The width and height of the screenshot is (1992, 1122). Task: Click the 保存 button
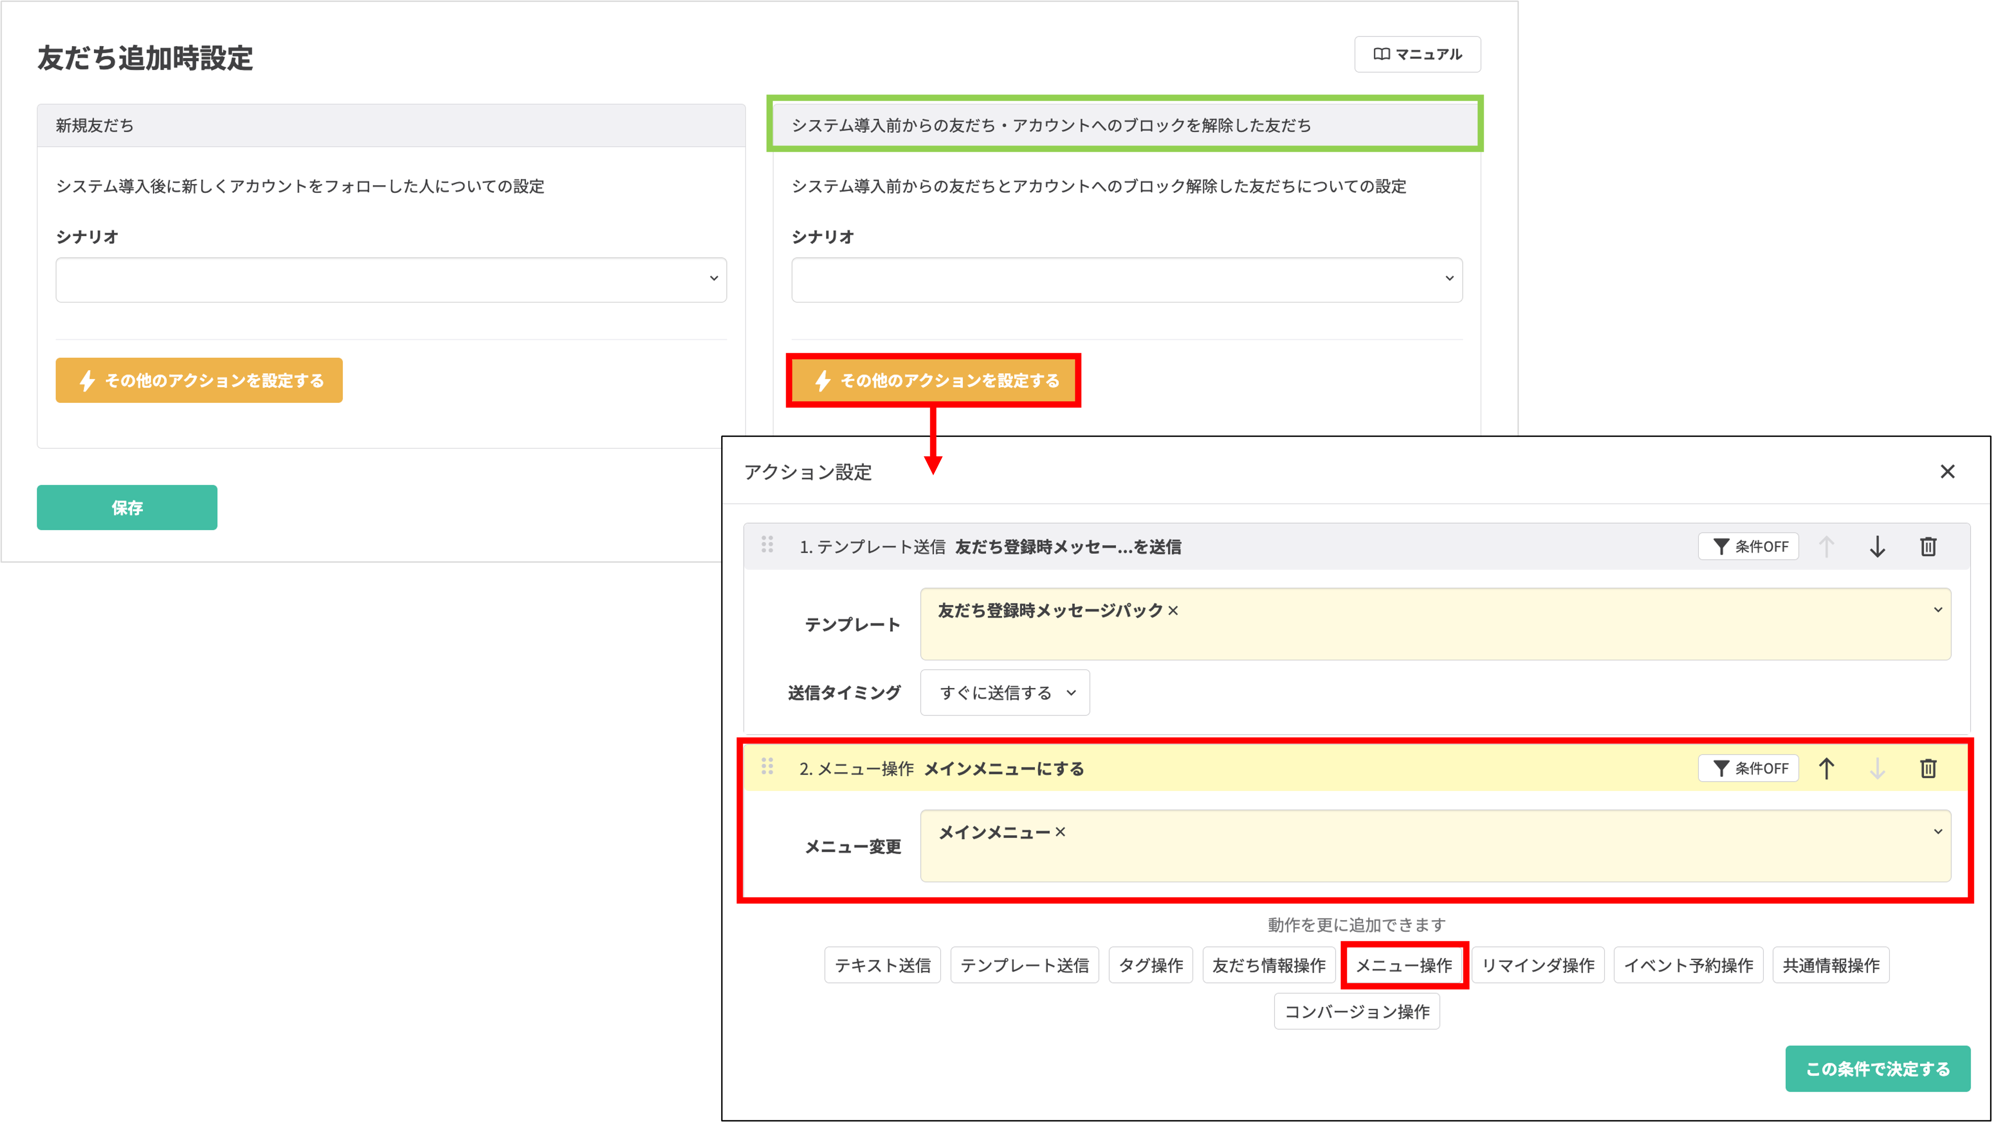tap(127, 507)
